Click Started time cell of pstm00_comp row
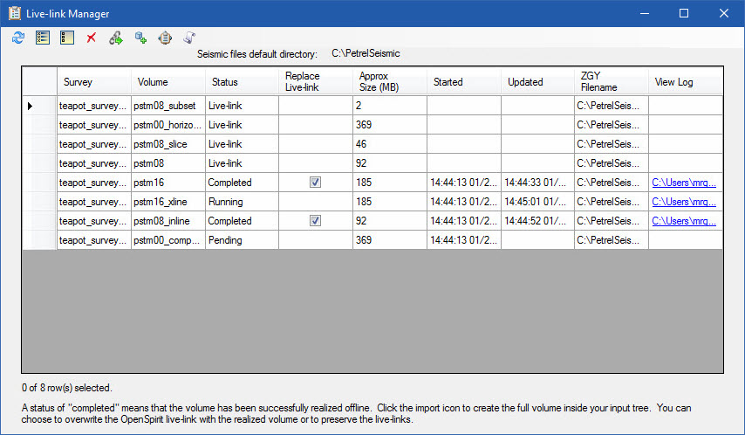The width and height of the screenshot is (745, 435). tap(464, 240)
